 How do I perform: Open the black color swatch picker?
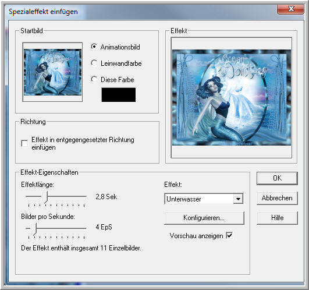tap(119, 95)
